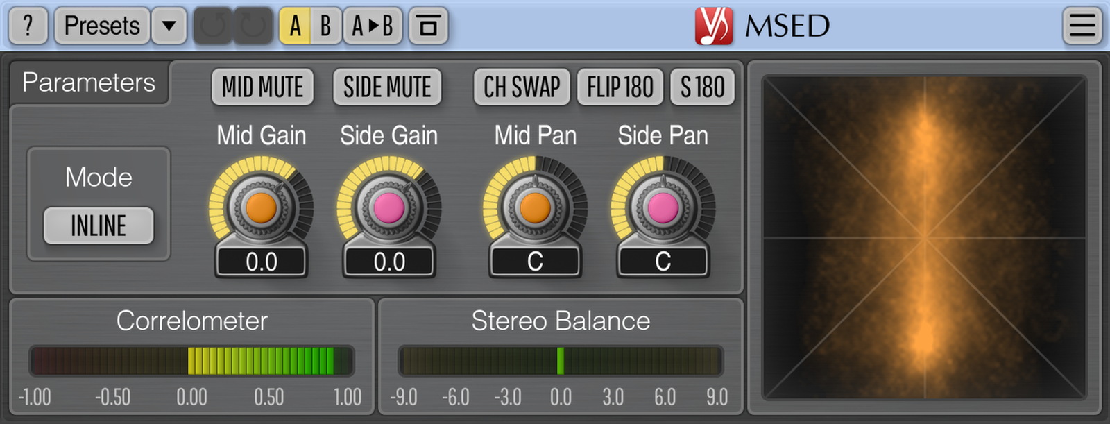This screenshot has width=1110, height=424.
Task: Click the stereo vectorscope display
Action: tap(924, 238)
